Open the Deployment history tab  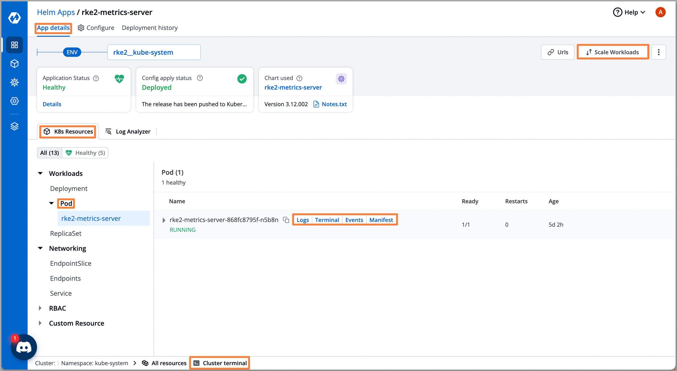(150, 28)
